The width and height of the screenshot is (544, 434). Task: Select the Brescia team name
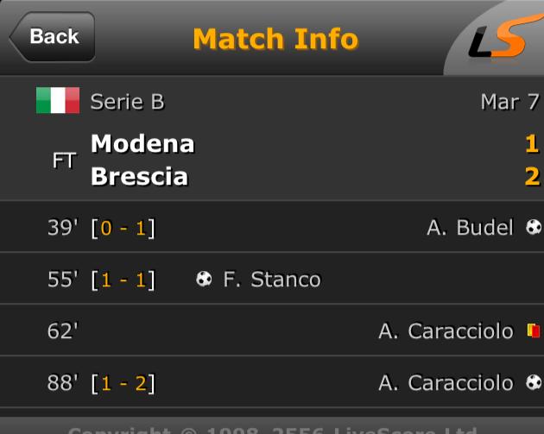(139, 176)
